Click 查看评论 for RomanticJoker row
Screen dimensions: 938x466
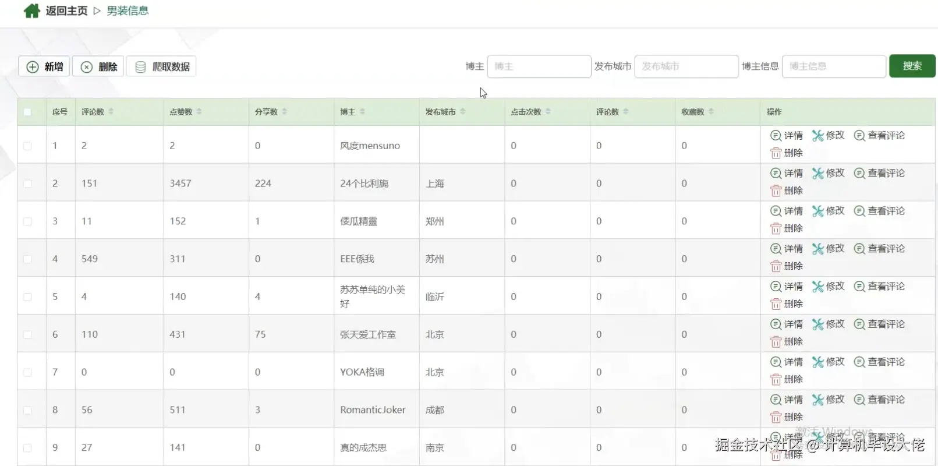879,400
